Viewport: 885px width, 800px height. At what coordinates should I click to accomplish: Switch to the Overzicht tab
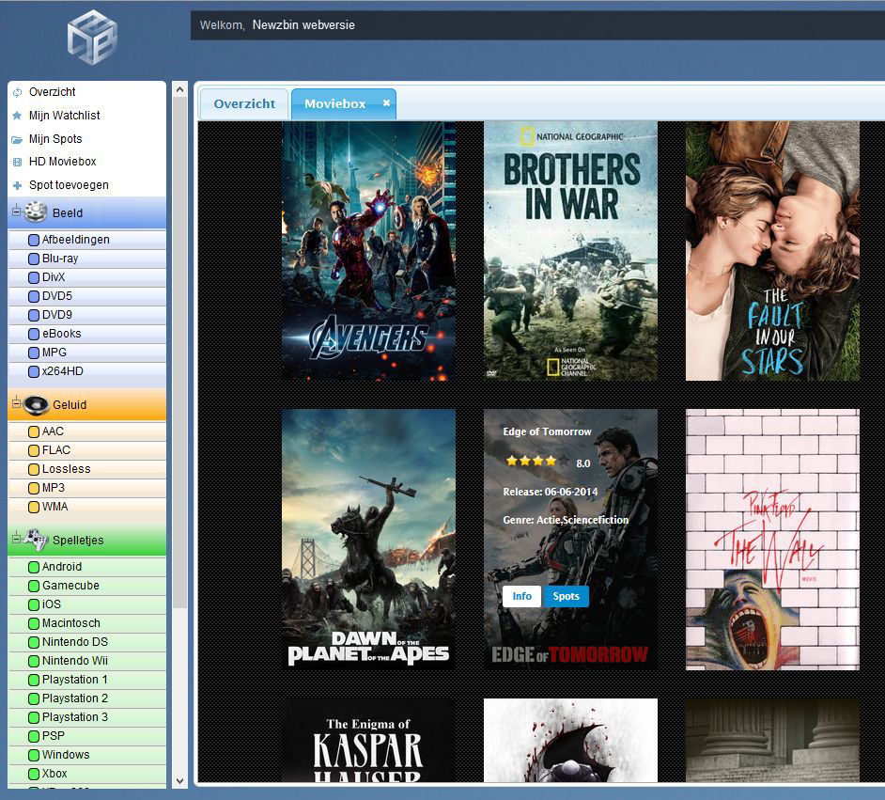pos(244,103)
